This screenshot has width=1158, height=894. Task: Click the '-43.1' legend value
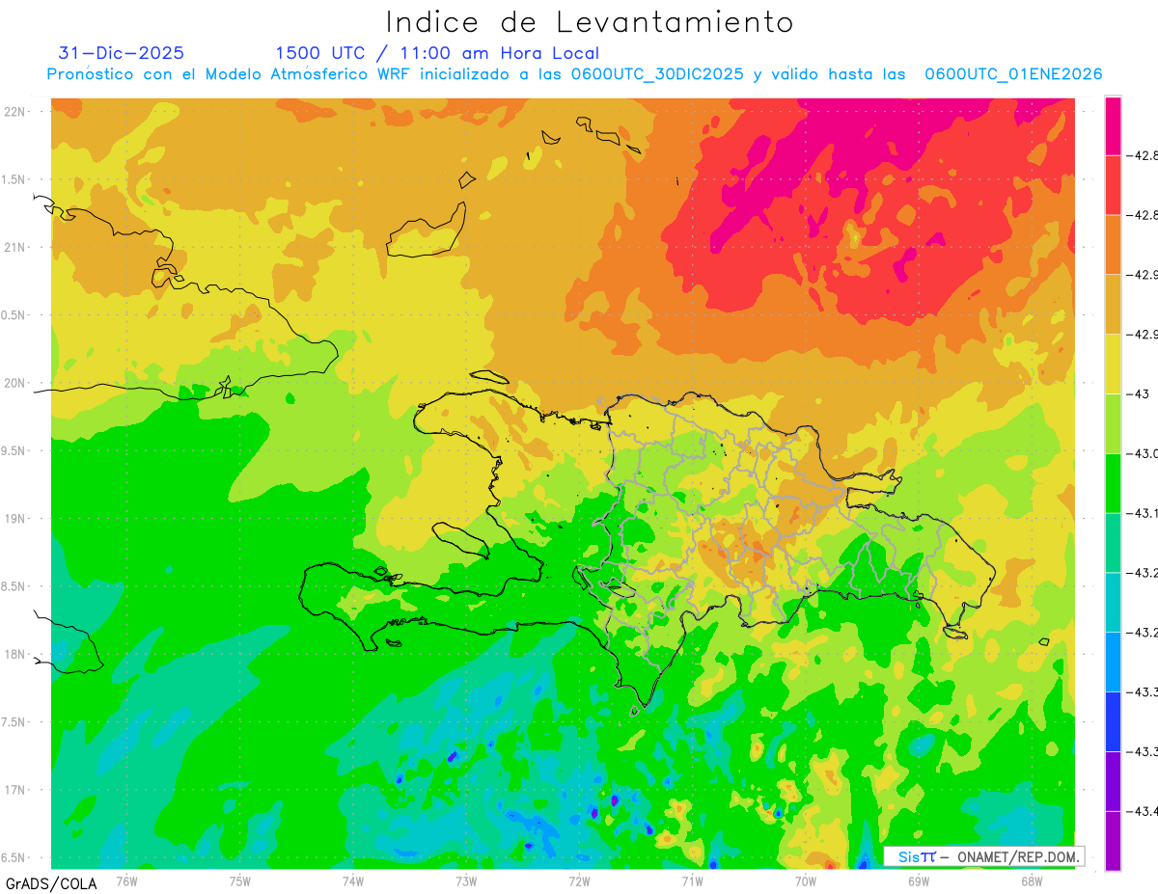point(1144,513)
